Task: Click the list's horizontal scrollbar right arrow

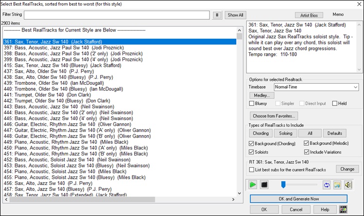Action: (233, 200)
